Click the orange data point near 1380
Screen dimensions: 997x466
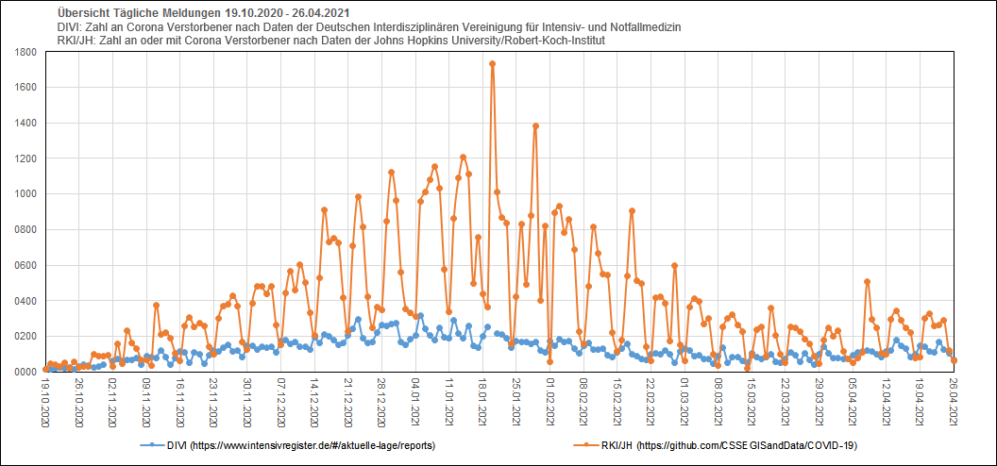[535, 125]
